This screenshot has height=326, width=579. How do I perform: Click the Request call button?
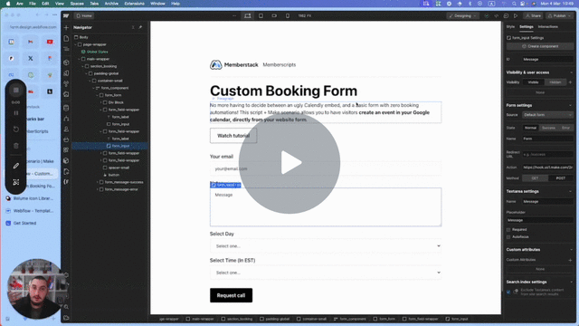(x=232, y=295)
